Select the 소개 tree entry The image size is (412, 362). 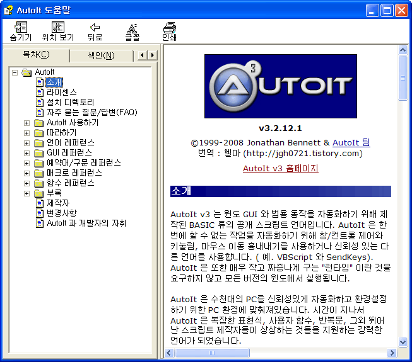[54, 82]
